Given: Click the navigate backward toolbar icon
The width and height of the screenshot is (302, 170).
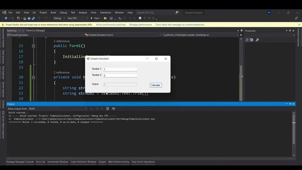Looking at the screenshot, I should [6, 18].
